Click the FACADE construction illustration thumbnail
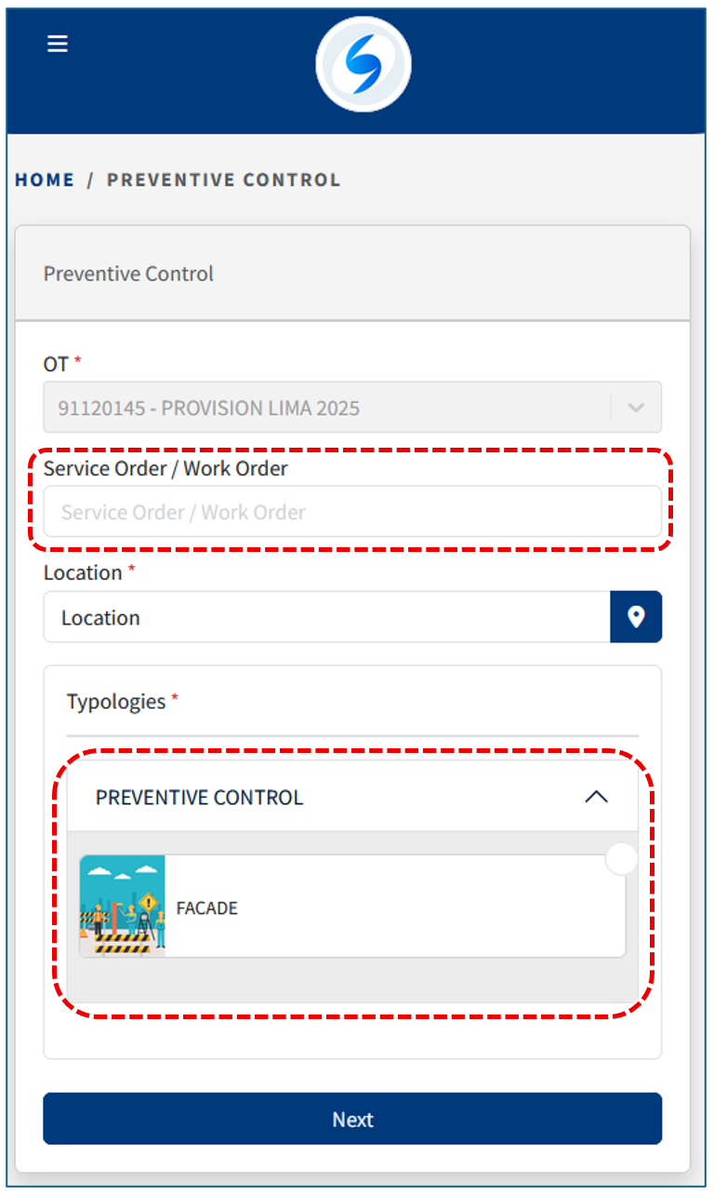The image size is (714, 1196). click(x=122, y=906)
